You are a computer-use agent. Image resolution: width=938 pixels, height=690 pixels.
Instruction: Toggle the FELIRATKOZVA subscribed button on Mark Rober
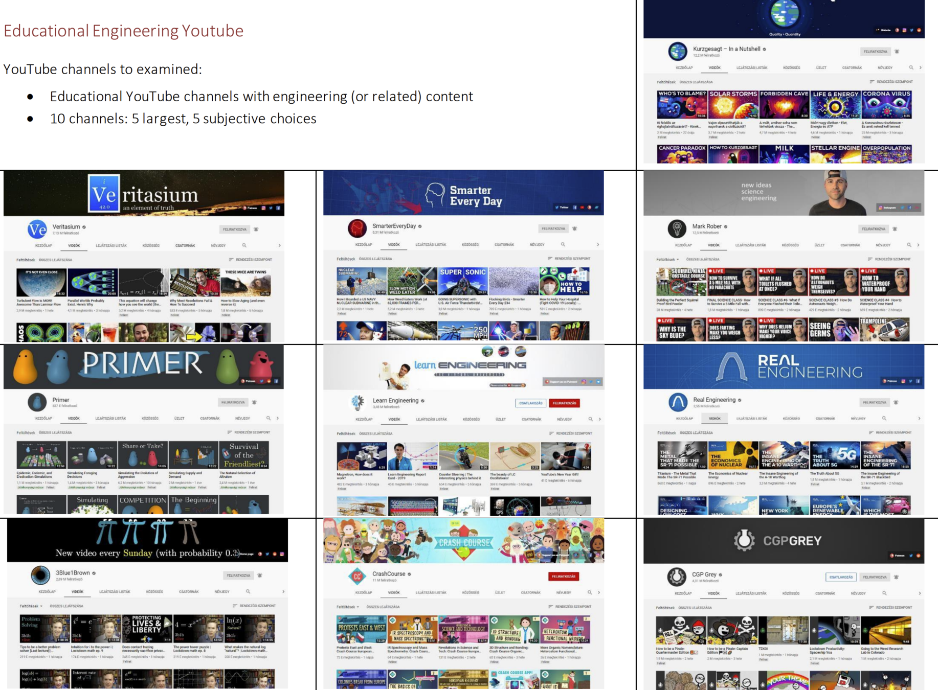click(x=874, y=229)
